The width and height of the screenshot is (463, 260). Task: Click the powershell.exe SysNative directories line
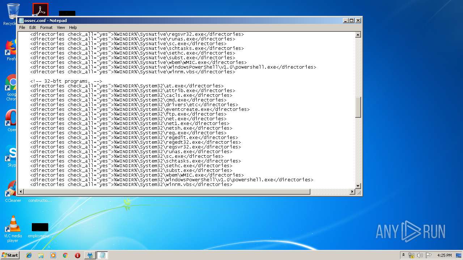[x=173, y=67]
